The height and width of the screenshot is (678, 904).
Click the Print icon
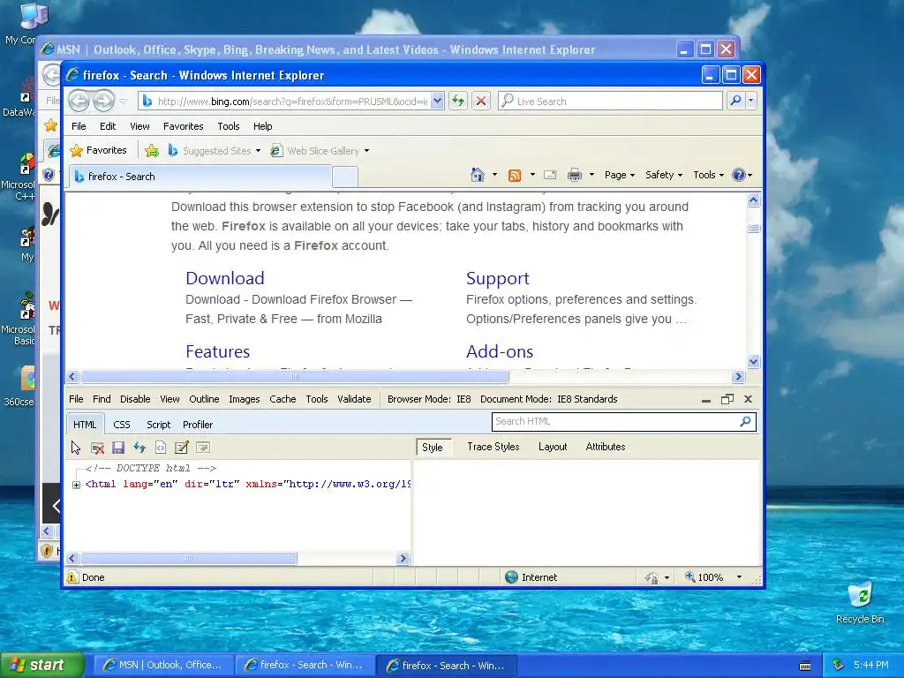point(574,175)
